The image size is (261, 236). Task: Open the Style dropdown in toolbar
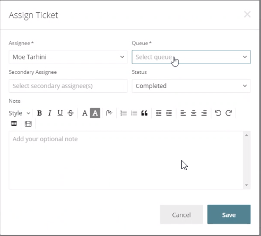(20, 113)
